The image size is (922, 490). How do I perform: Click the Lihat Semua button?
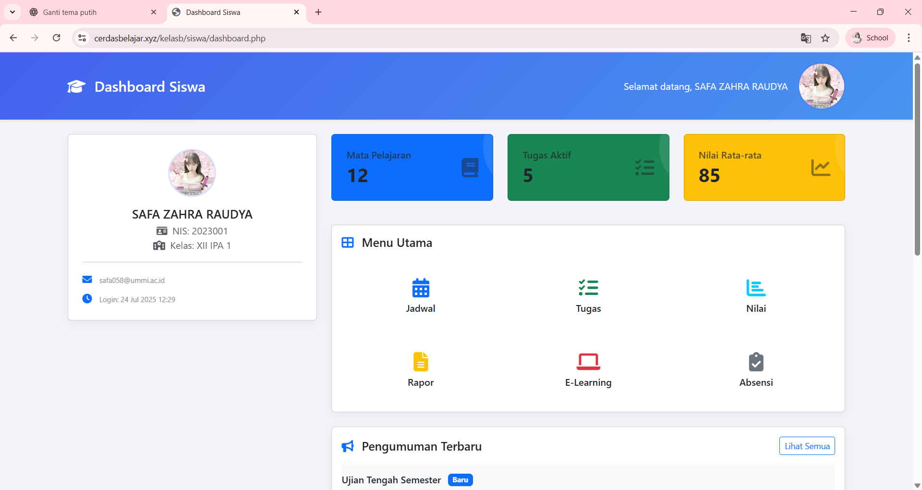tap(807, 446)
